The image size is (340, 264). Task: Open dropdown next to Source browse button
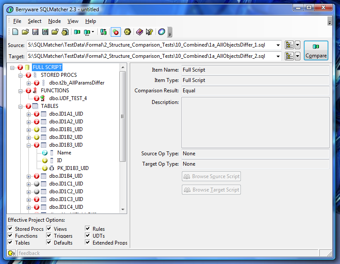click(x=297, y=45)
